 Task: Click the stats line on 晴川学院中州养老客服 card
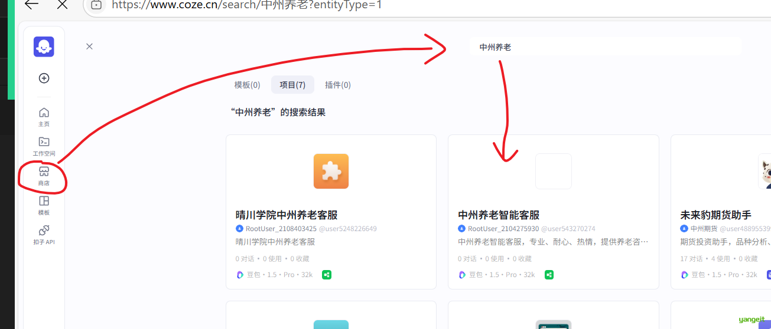click(x=272, y=259)
